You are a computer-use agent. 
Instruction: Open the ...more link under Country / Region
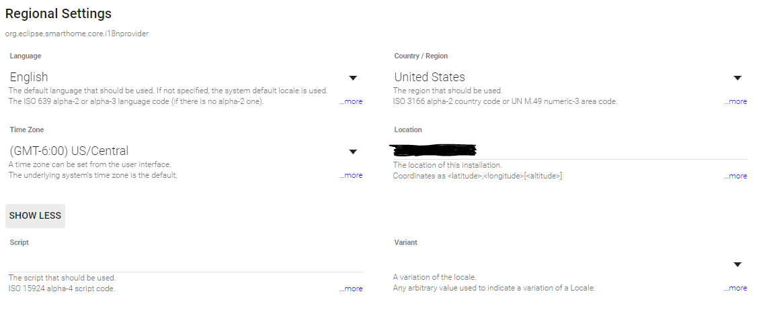click(x=735, y=102)
